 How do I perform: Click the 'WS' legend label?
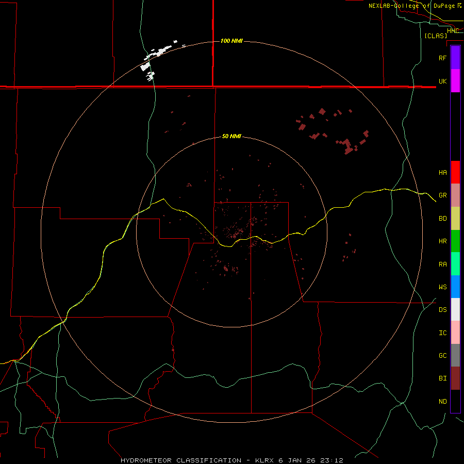point(442,287)
